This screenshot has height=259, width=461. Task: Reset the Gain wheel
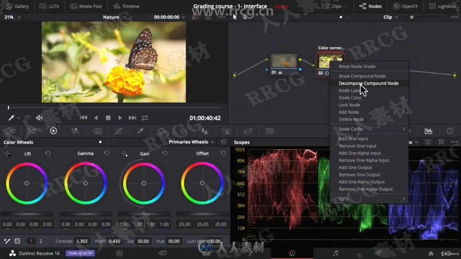point(165,153)
